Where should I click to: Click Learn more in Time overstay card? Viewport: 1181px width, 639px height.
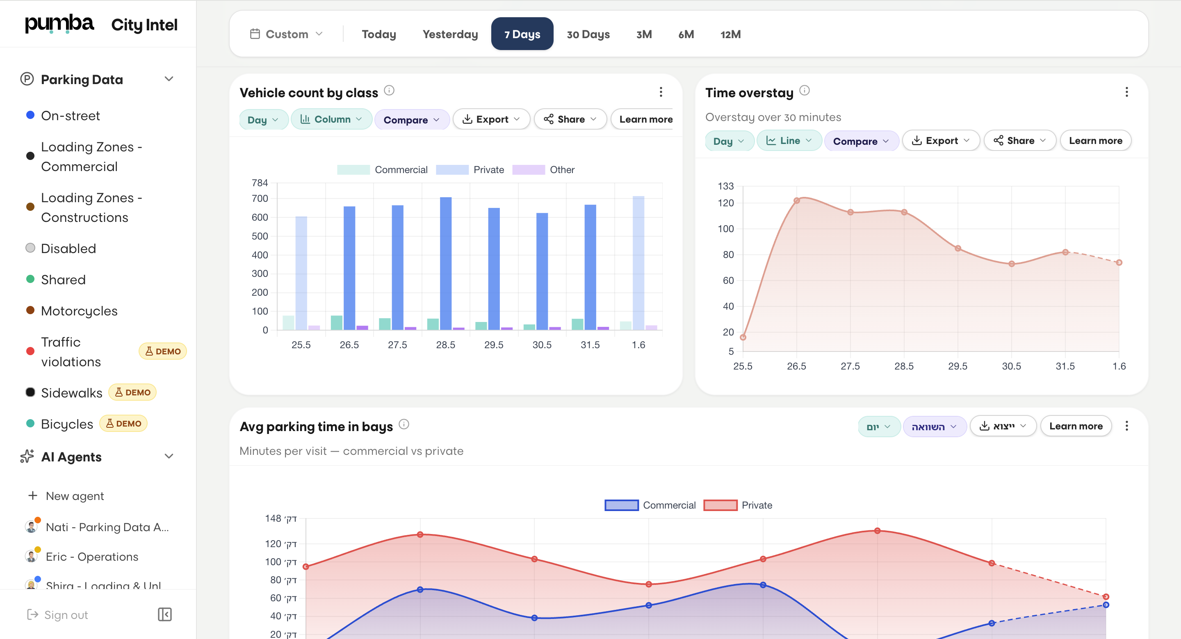[x=1095, y=141]
